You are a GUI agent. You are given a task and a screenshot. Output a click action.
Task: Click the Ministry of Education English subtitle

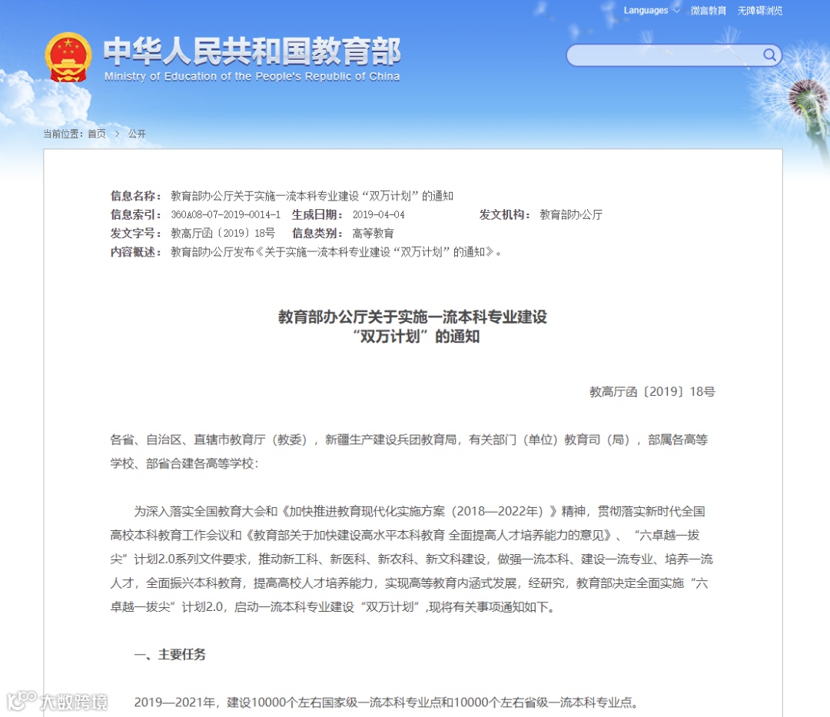252,76
